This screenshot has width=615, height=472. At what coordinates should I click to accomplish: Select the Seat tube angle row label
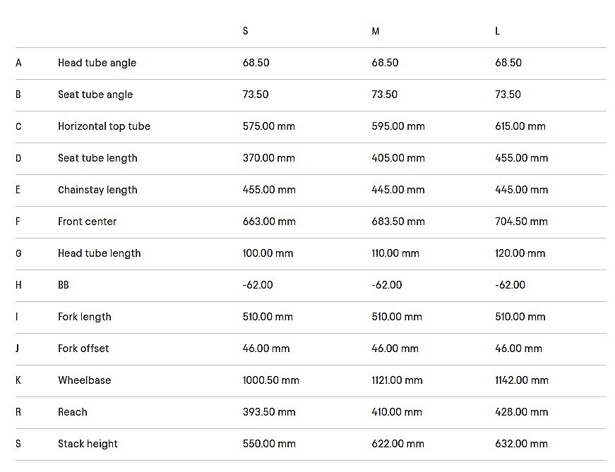95,95
